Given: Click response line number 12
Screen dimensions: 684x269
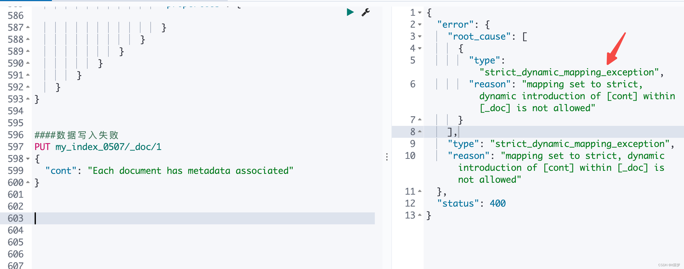Looking at the screenshot, I should coord(410,203).
